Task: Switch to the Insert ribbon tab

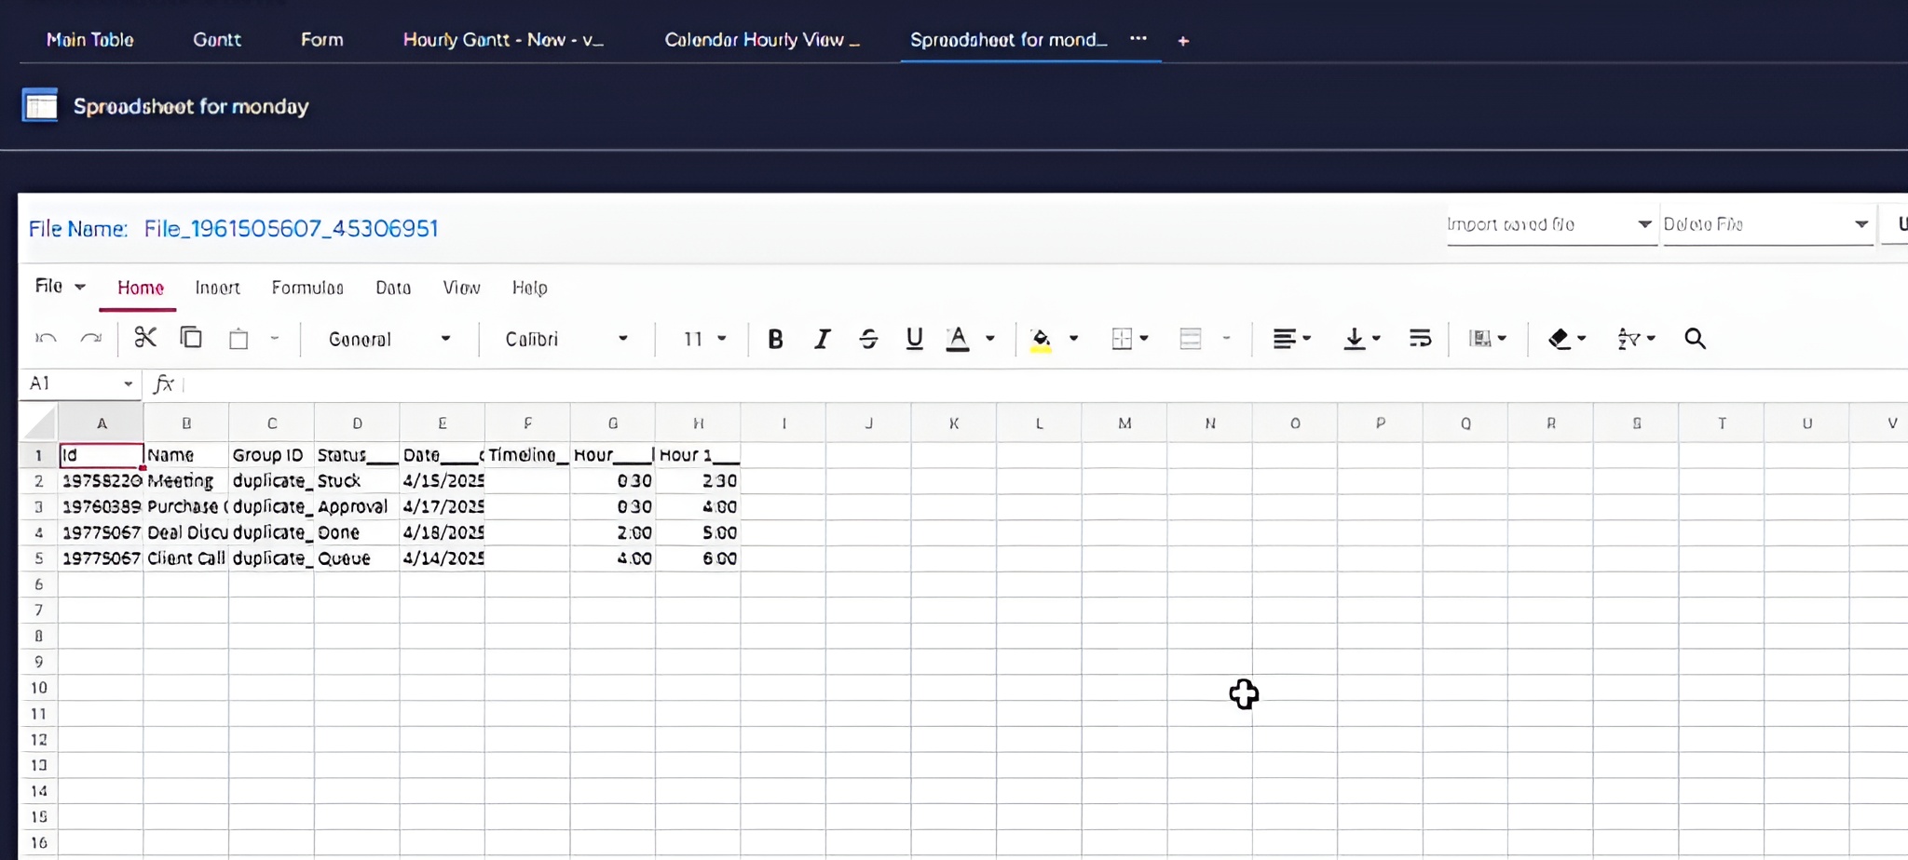Action: pyautogui.click(x=217, y=288)
